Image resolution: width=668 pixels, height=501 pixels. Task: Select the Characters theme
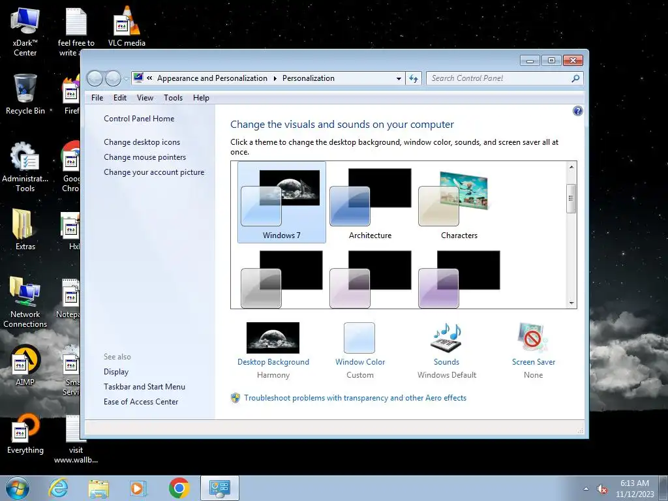click(459, 202)
